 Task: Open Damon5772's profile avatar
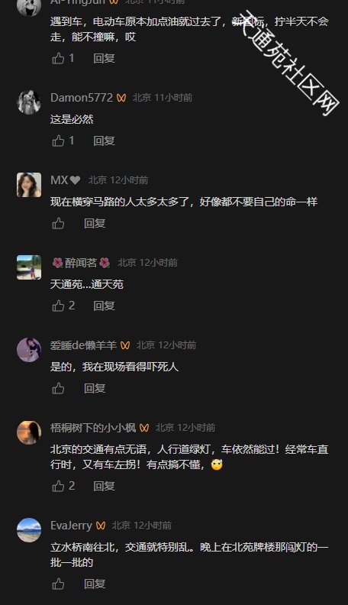29,102
